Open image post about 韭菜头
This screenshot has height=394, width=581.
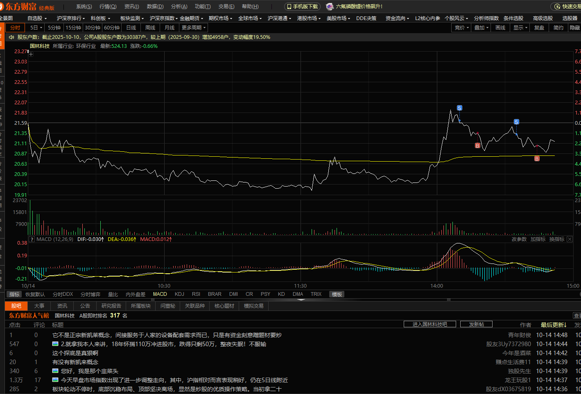[56, 371]
